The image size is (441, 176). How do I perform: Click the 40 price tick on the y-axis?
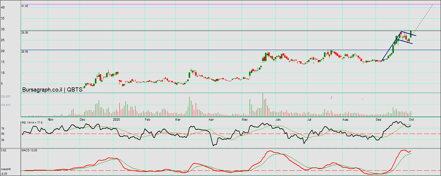(2, 8)
